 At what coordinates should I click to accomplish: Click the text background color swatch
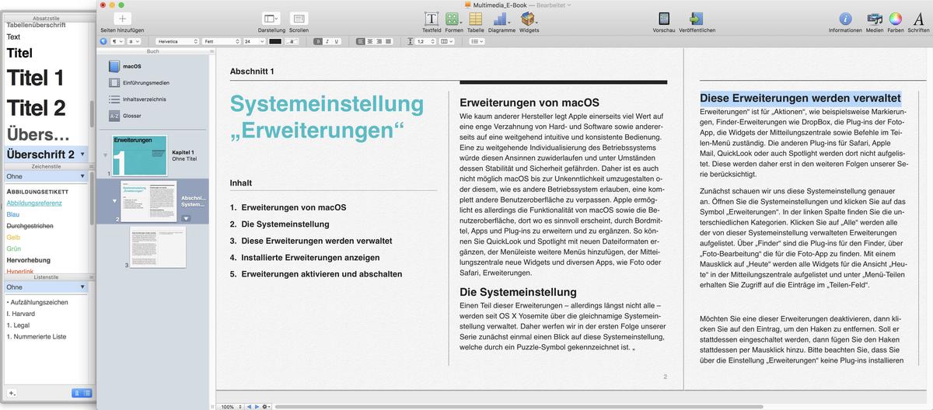click(x=293, y=41)
